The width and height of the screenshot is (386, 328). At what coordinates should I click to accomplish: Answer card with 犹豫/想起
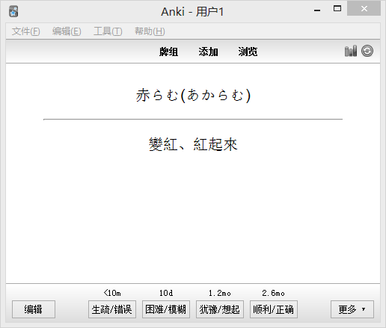[220, 309]
